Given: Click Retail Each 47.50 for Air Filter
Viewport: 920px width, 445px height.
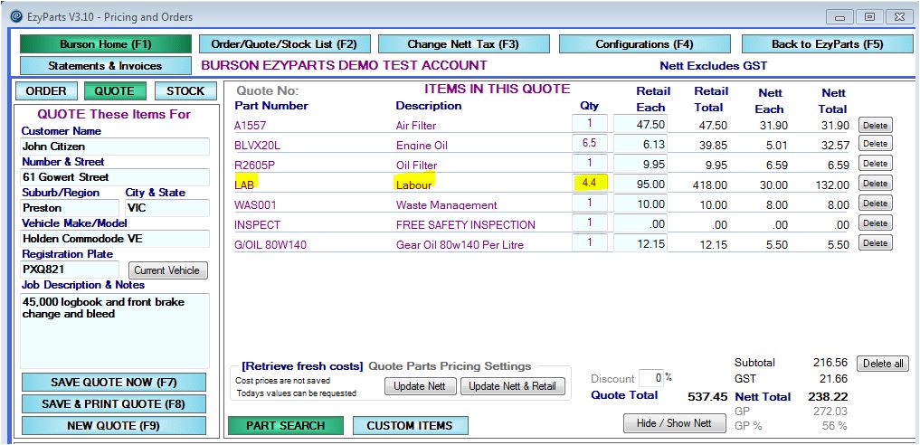Looking at the screenshot, I should pyautogui.click(x=640, y=124).
